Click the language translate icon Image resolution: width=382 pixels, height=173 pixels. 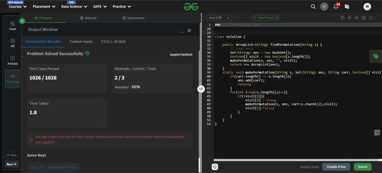[x=347, y=7]
